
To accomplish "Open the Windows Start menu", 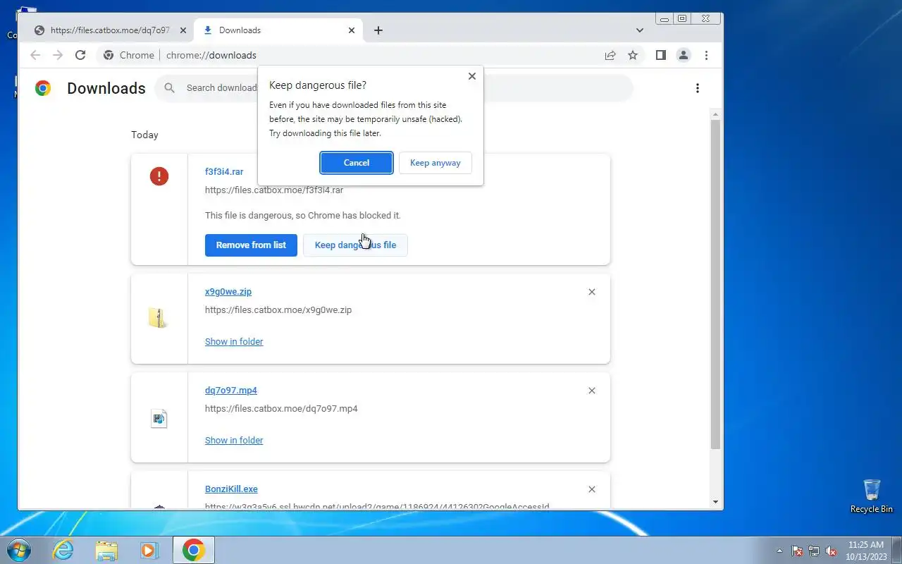I will (x=19, y=550).
